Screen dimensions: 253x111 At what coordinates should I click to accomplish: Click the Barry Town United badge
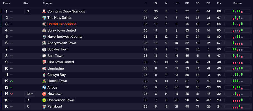tap(44, 30)
